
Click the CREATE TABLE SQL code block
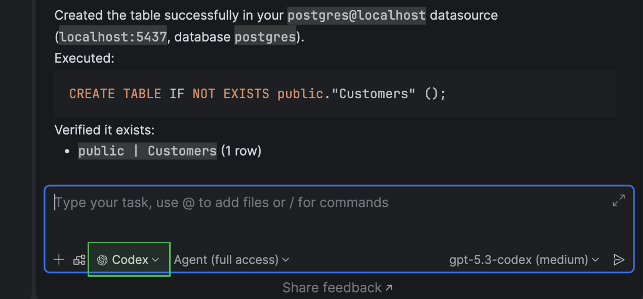click(334, 94)
